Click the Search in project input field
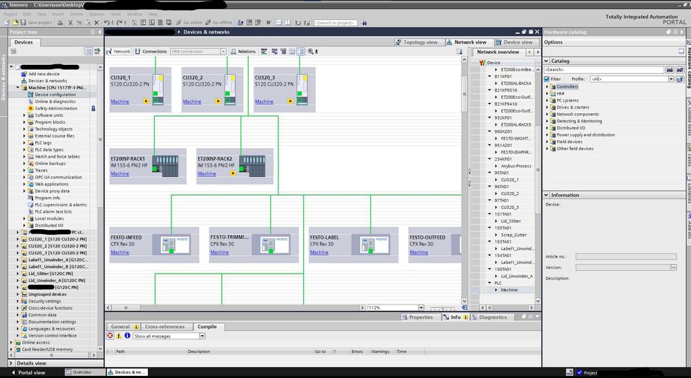This screenshot has width=691, height=378. coord(336,23)
